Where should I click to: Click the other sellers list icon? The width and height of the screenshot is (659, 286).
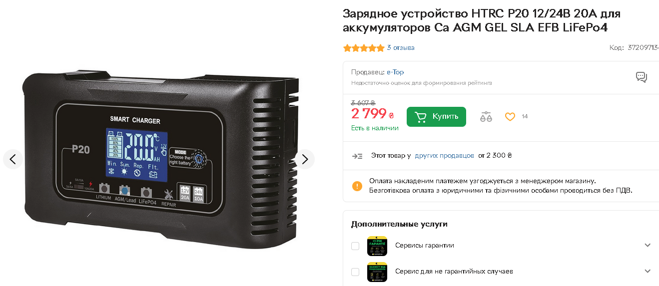pyautogui.click(x=357, y=156)
